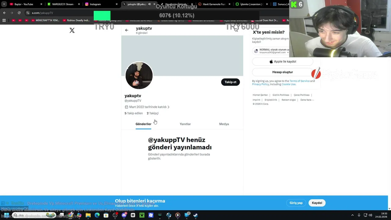The width and height of the screenshot is (391, 220).
Task: Open the 2 Takipçi followers list
Action: (x=152, y=113)
